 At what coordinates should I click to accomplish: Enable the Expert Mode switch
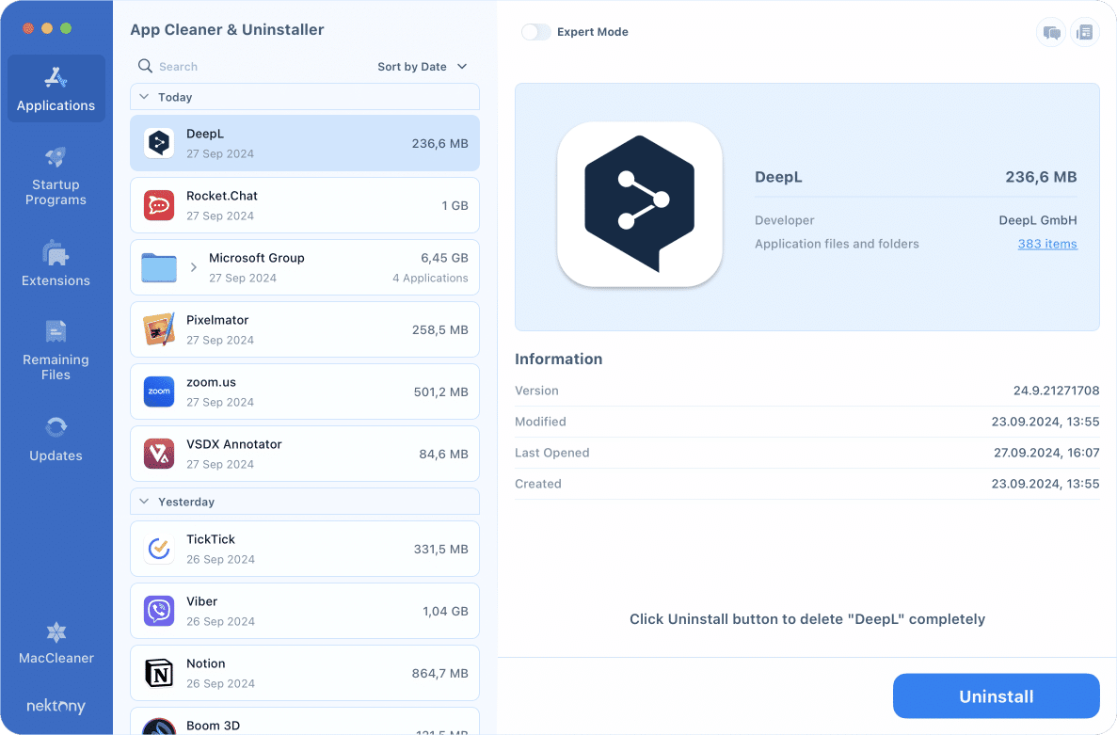tap(535, 32)
